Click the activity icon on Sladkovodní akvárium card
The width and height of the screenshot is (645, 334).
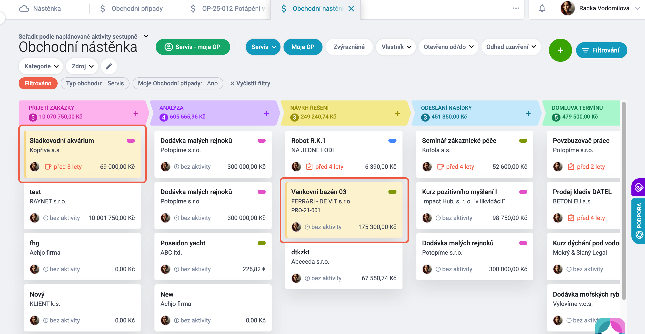pyautogui.click(x=48, y=167)
